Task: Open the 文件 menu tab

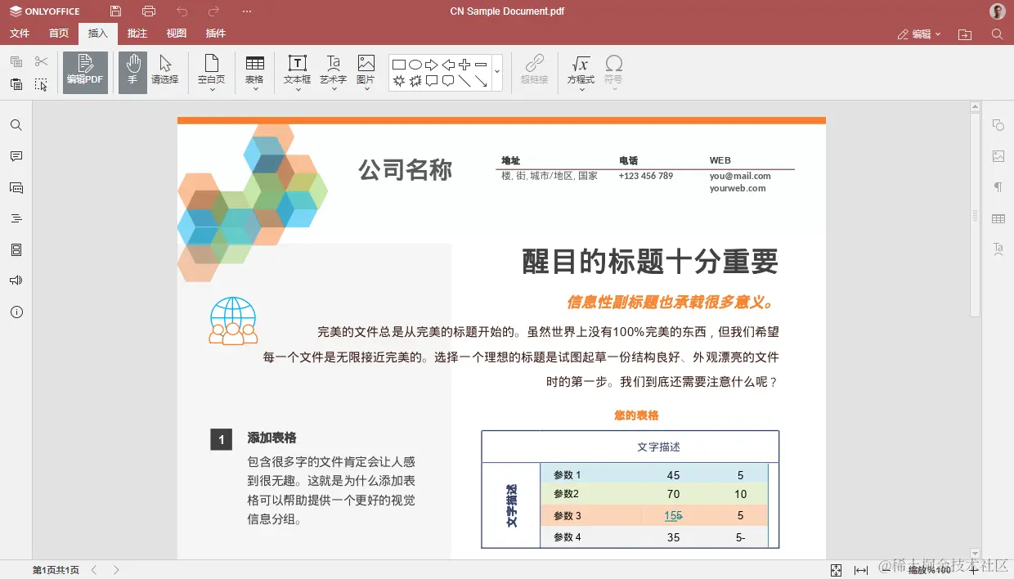Action: (x=20, y=34)
